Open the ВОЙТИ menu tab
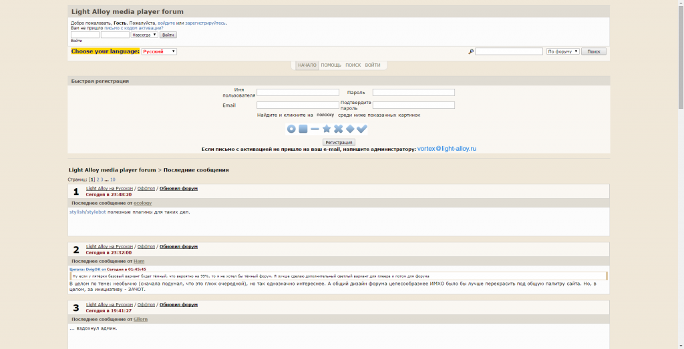Image resolution: width=684 pixels, height=349 pixels. pos(373,65)
